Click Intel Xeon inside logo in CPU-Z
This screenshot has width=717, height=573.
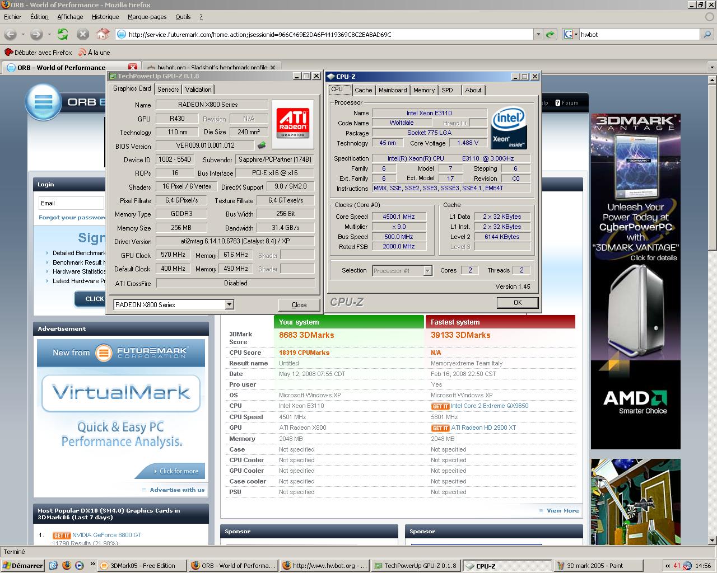pyautogui.click(x=509, y=129)
